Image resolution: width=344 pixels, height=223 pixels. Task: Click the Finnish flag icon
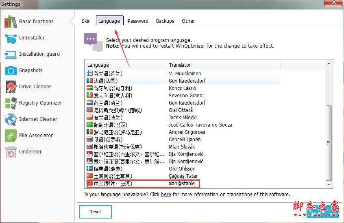point(89,73)
